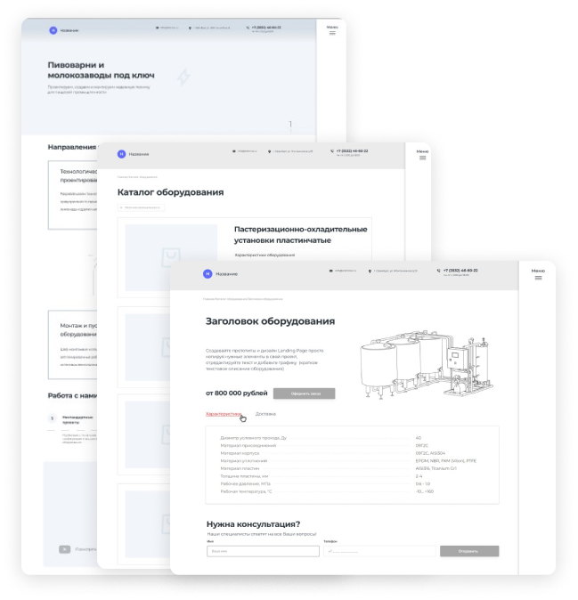Open the hamburger menu on the catalog page
578x600 pixels.
[422, 158]
